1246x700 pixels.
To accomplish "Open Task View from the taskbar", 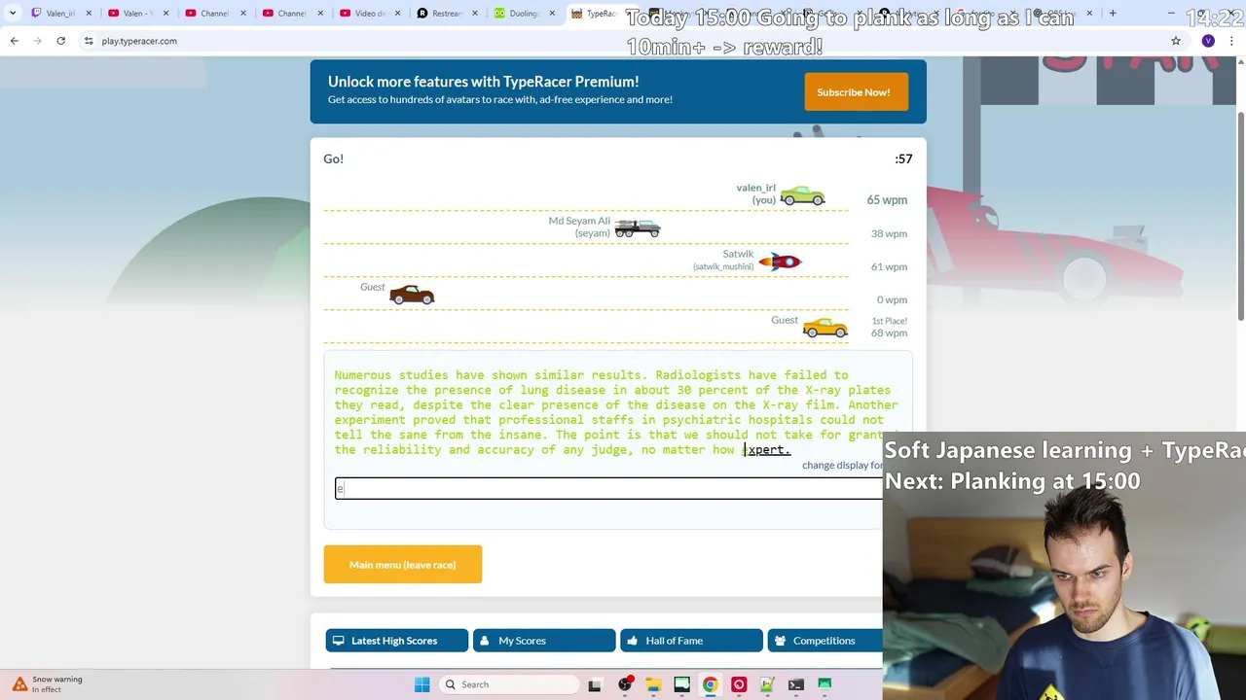I will (x=595, y=684).
